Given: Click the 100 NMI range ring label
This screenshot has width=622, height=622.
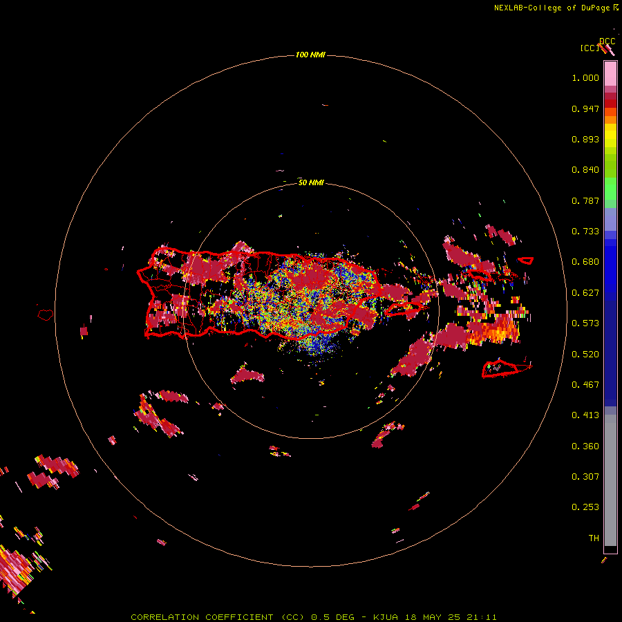Looking at the screenshot, I should tap(310, 55).
